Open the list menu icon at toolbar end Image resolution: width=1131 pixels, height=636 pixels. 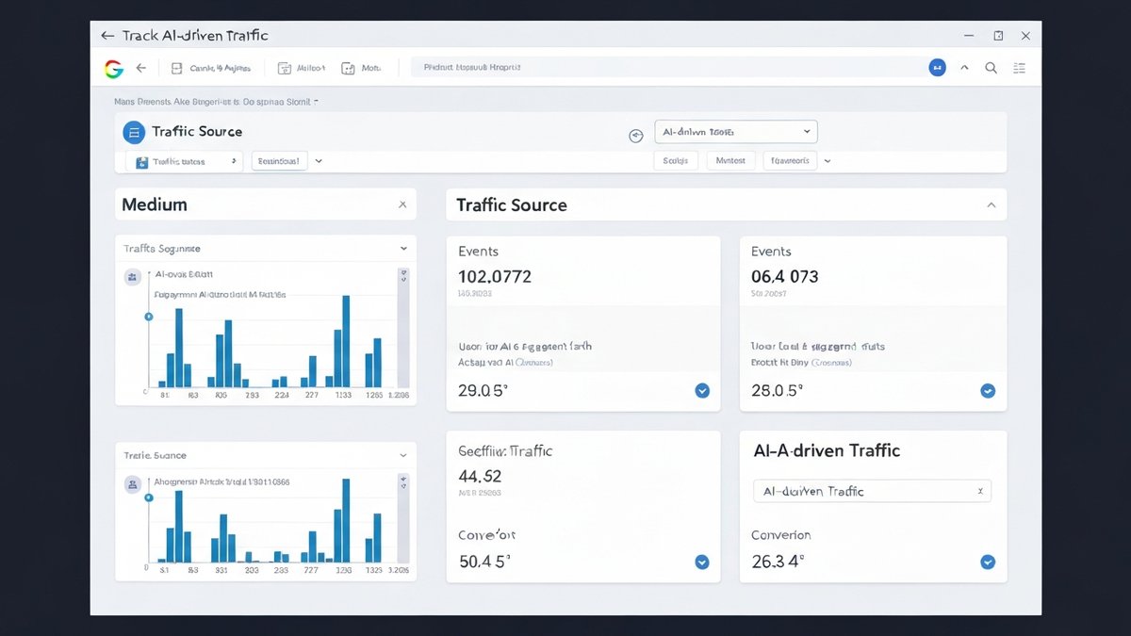pyautogui.click(x=1019, y=68)
